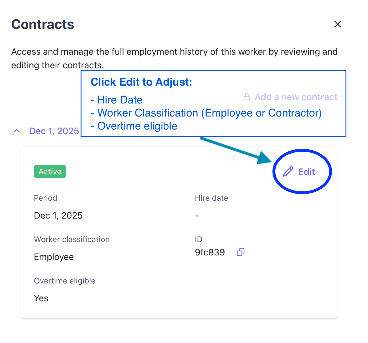Click the lock icon near Add contract

pos(247,97)
